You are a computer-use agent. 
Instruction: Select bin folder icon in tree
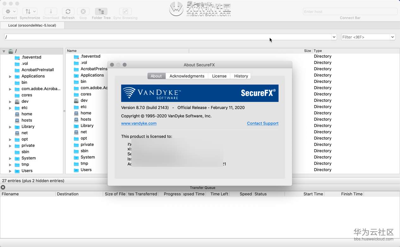point(17,83)
